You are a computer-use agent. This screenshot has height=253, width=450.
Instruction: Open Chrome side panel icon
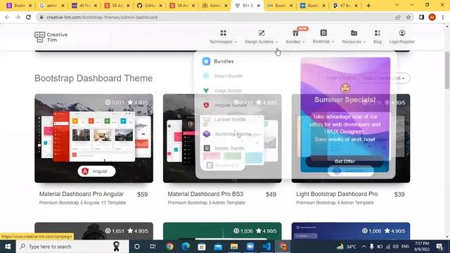pos(421,17)
